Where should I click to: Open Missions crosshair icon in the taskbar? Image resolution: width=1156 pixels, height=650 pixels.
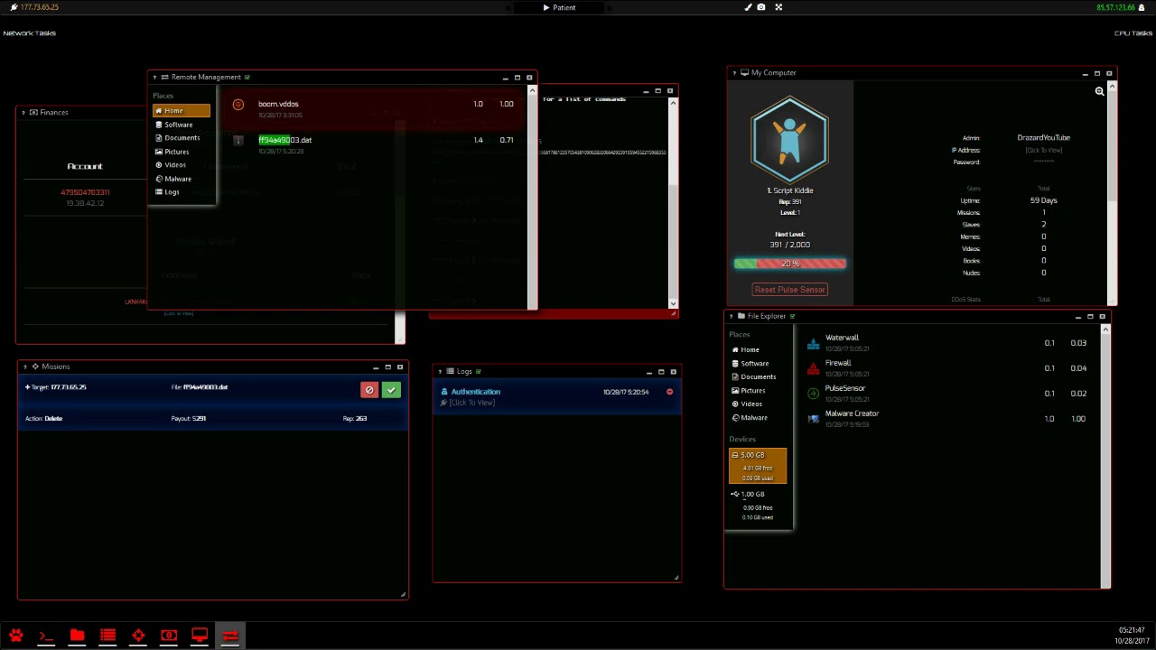(138, 636)
